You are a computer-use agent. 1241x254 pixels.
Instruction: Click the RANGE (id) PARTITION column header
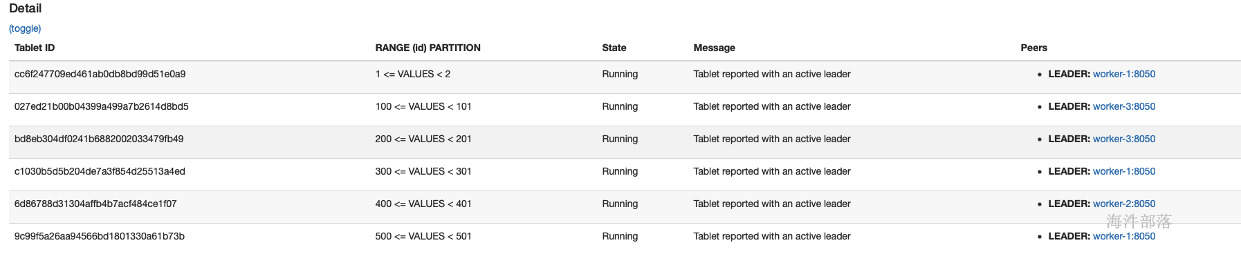click(x=428, y=48)
